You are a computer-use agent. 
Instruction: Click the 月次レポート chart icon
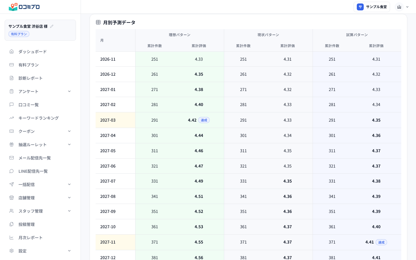[x=12, y=237]
